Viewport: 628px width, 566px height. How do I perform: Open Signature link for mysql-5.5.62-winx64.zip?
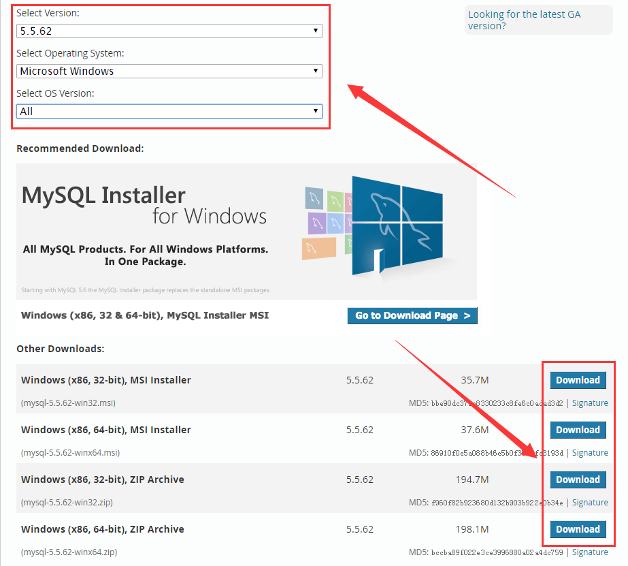(589, 552)
